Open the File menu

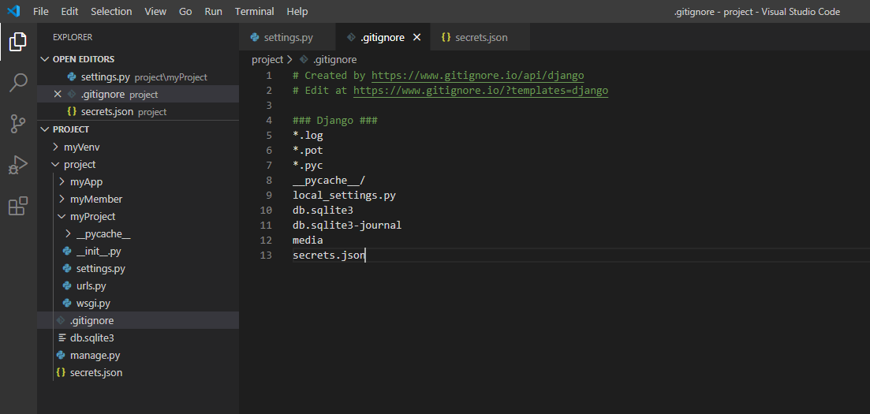click(40, 11)
